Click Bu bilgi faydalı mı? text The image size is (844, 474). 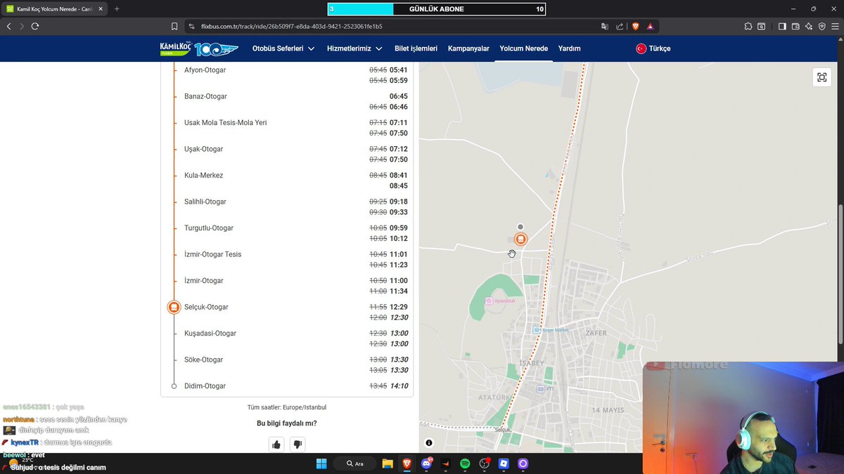click(x=286, y=423)
